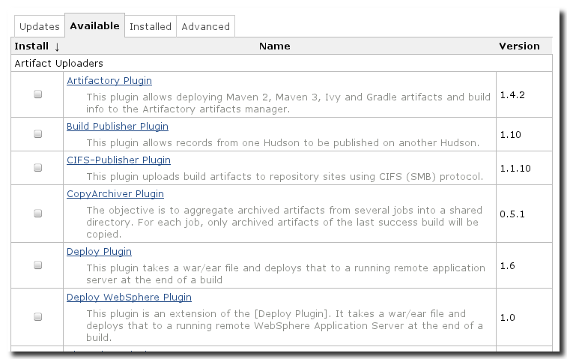Viewport: 567px width, 359px height.
Task: Sort by the Version column header
Action: click(519, 46)
